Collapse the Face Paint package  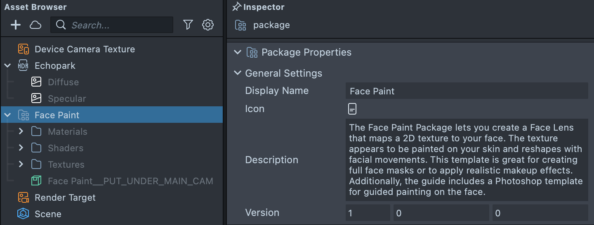coord(7,115)
